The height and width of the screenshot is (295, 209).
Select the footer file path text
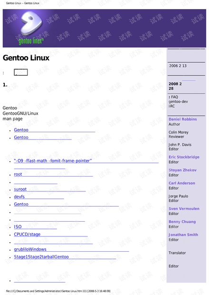tap(58, 291)
